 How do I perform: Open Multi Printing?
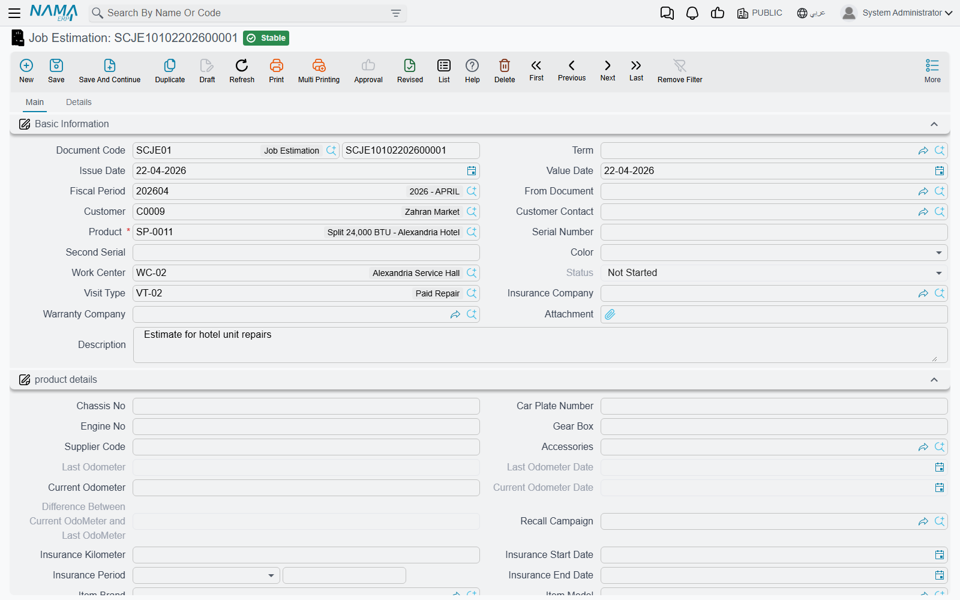click(319, 70)
